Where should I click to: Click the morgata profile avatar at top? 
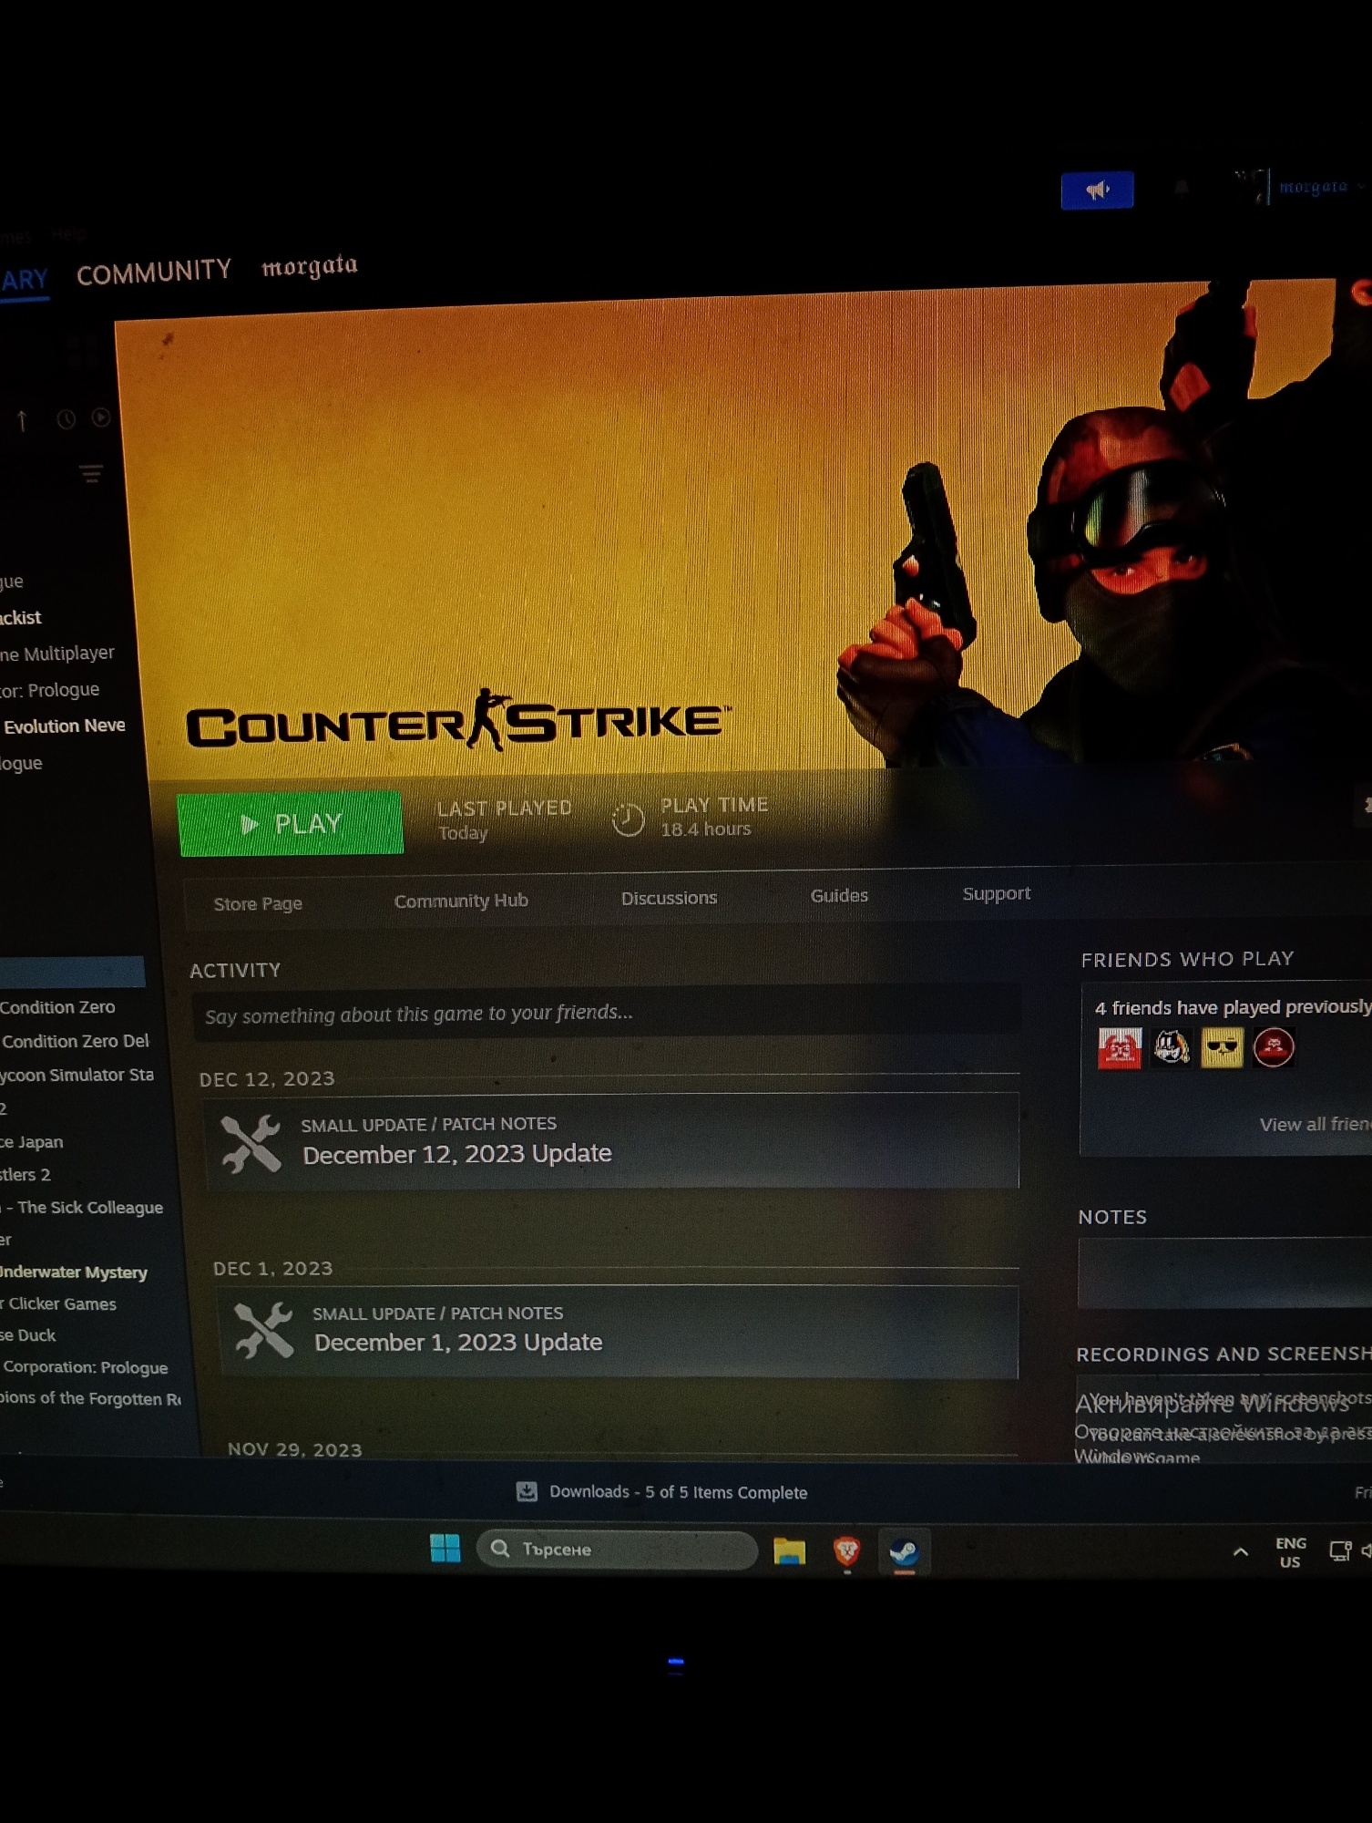point(1253,186)
